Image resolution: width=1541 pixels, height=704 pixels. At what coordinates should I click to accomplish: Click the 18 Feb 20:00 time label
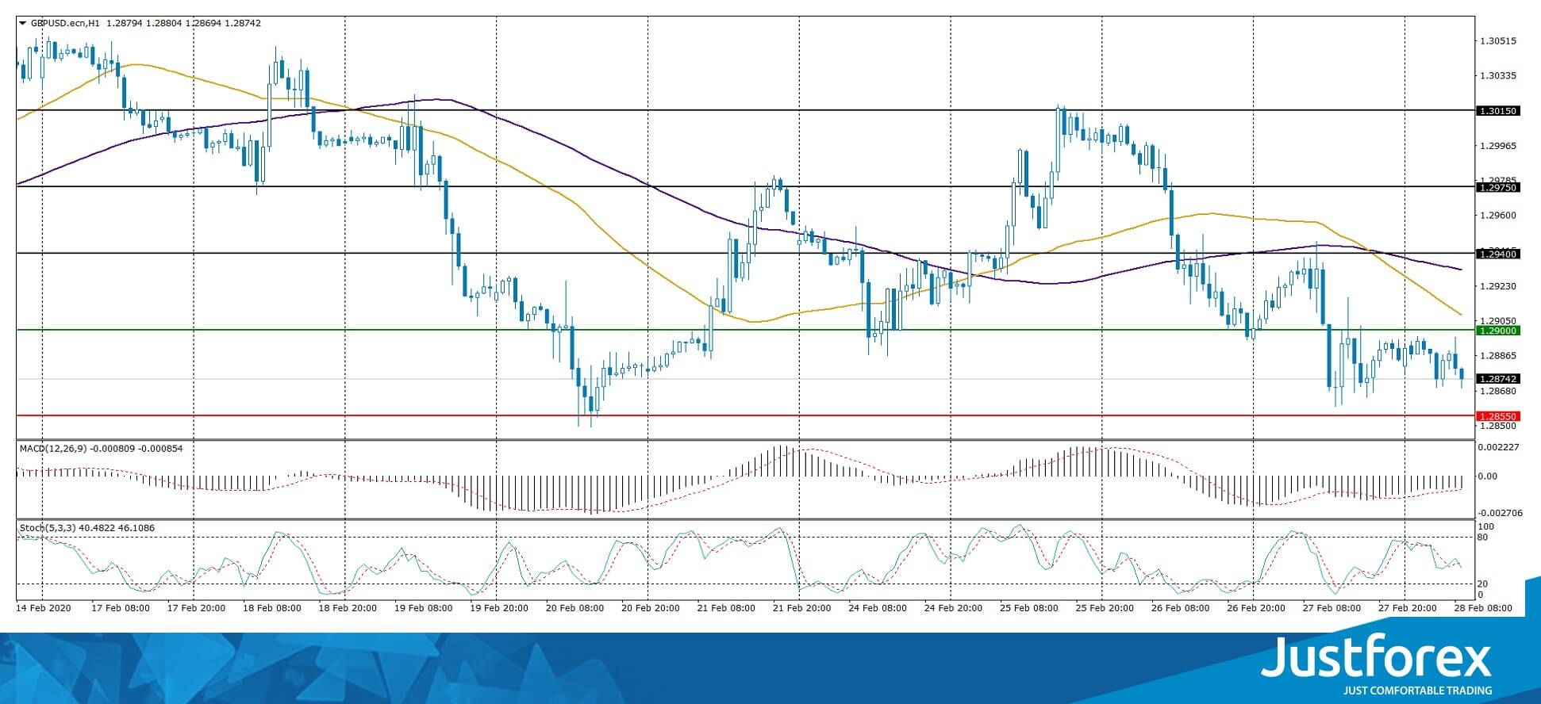point(347,608)
